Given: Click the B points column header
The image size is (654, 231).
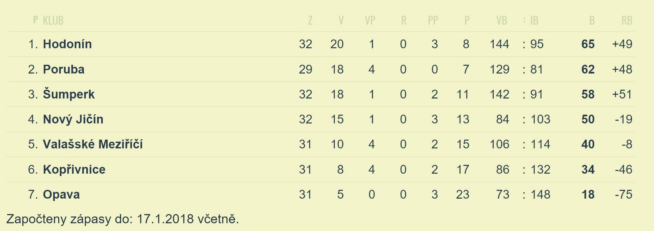Looking at the screenshot, I should [x=592, y=20].
